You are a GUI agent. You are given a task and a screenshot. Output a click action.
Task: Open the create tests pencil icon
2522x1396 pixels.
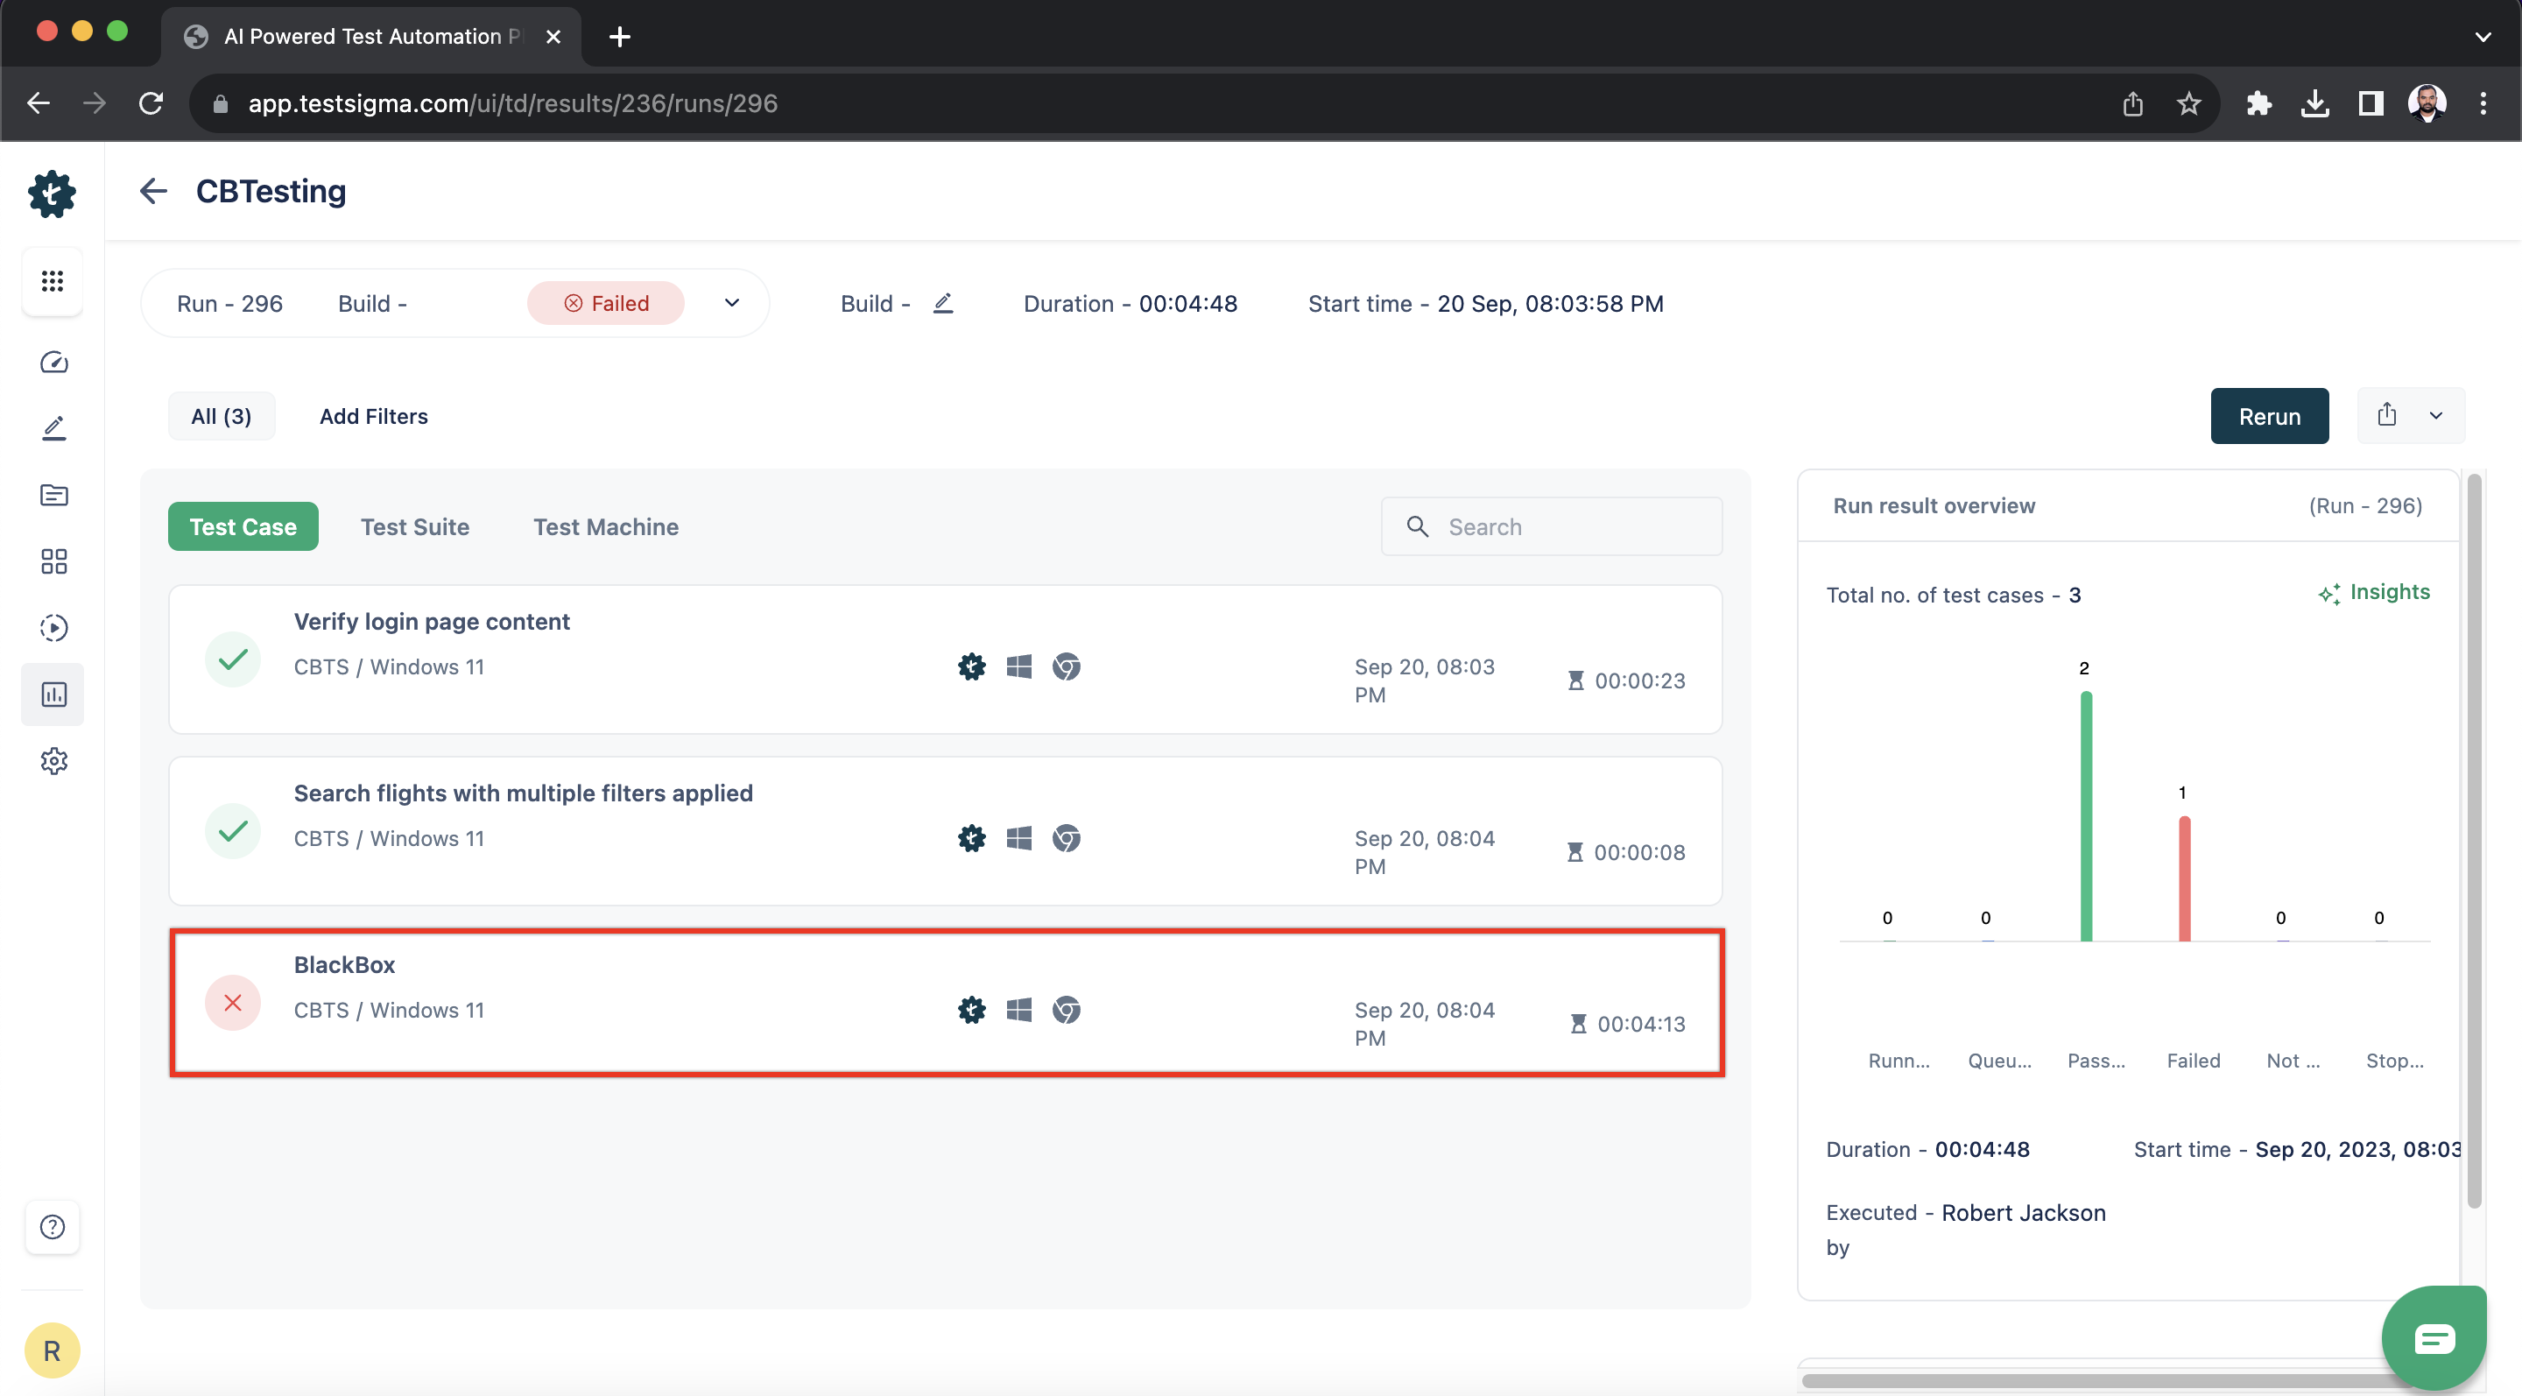click(x=53, y=427)
